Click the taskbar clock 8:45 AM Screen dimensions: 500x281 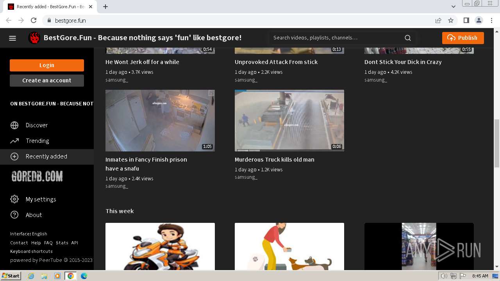tap(480, 276)
